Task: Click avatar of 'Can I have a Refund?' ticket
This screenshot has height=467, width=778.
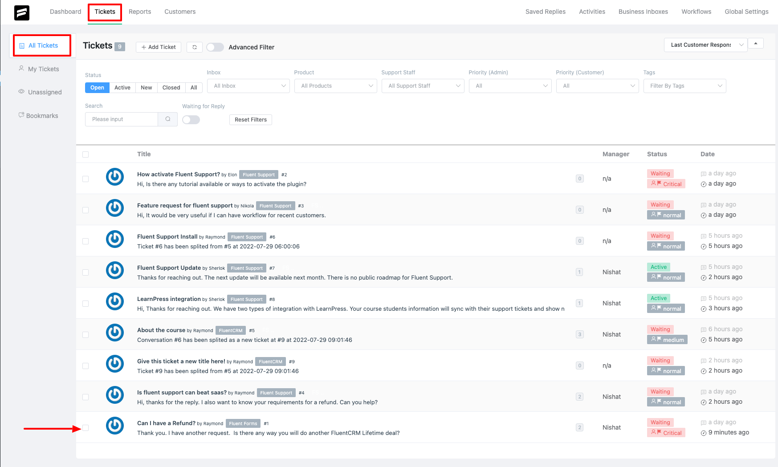Action: click(115, 426)
